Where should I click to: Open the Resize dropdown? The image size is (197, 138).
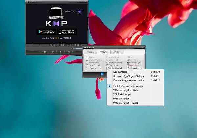pos(94,68)
